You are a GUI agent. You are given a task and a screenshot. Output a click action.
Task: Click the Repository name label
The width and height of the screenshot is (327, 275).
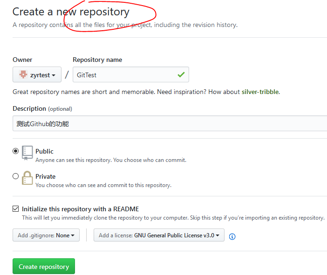click(97, 60)
